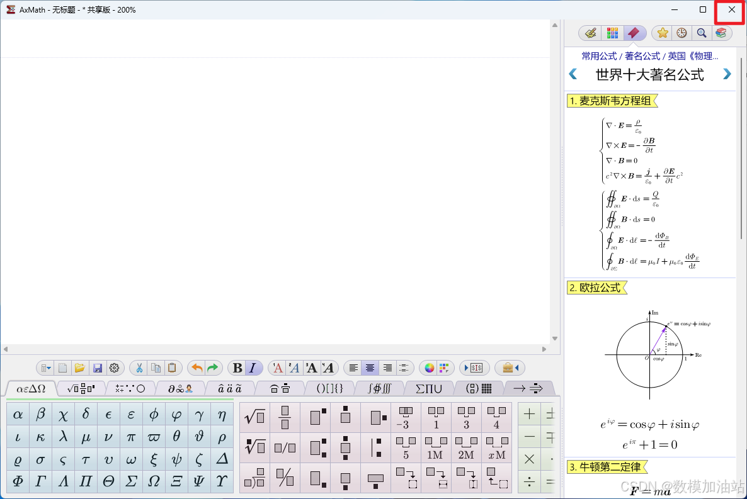The image size is (747, 499).
Task: Click the 著名公式 breadcrumb link
Action: click(642, 56)
